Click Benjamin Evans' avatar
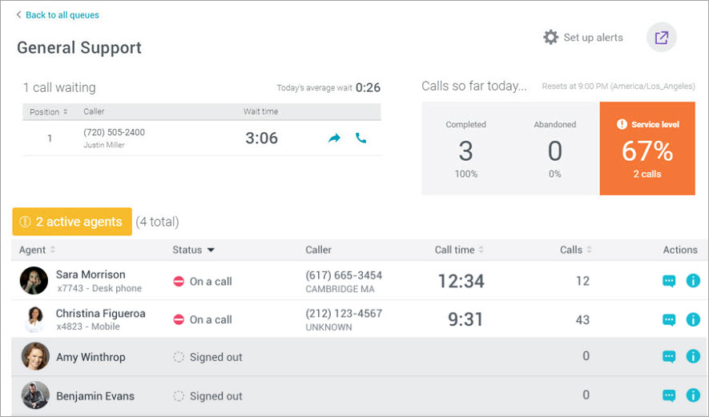Image resolution: width=709 pixels, height=417 pixels. (35, 395)
